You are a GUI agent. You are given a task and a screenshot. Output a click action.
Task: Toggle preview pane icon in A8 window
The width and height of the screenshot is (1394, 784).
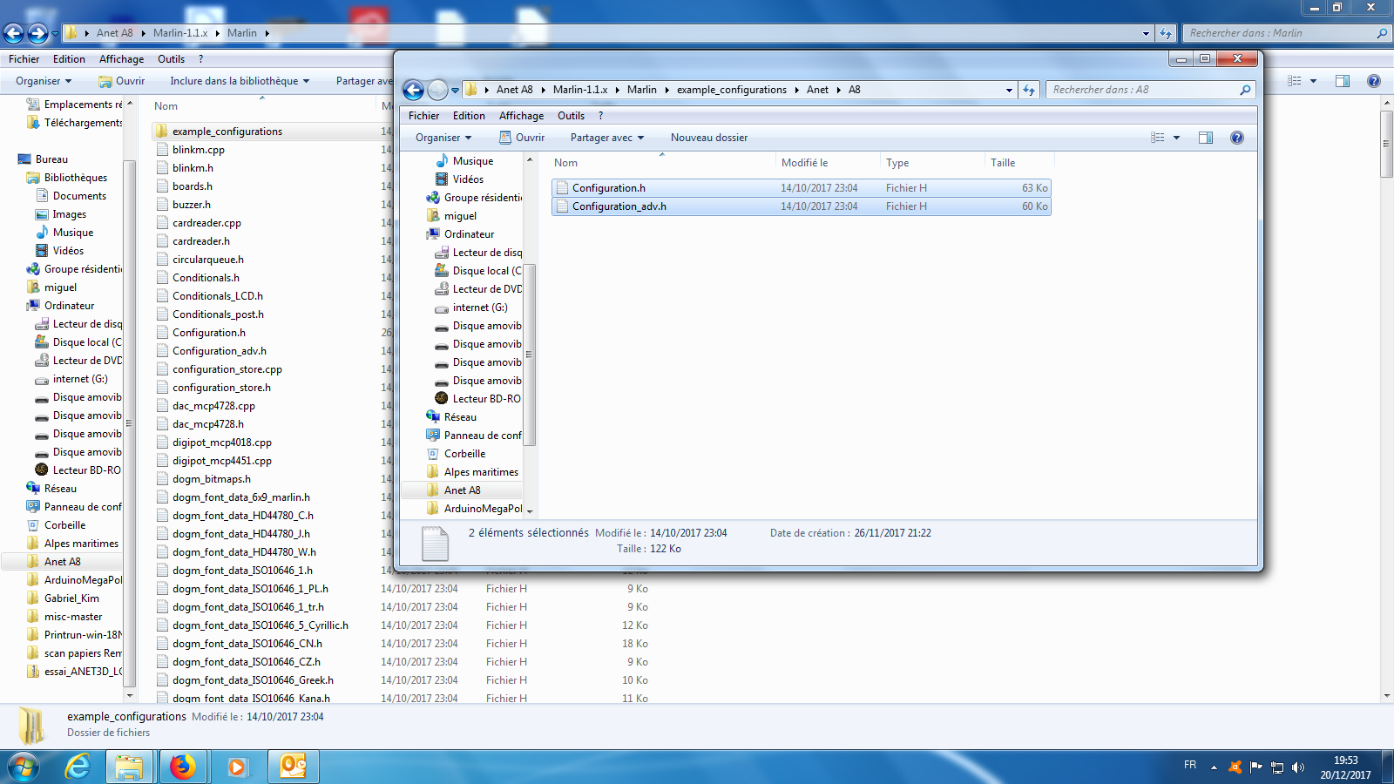(x=1206, y=138)
